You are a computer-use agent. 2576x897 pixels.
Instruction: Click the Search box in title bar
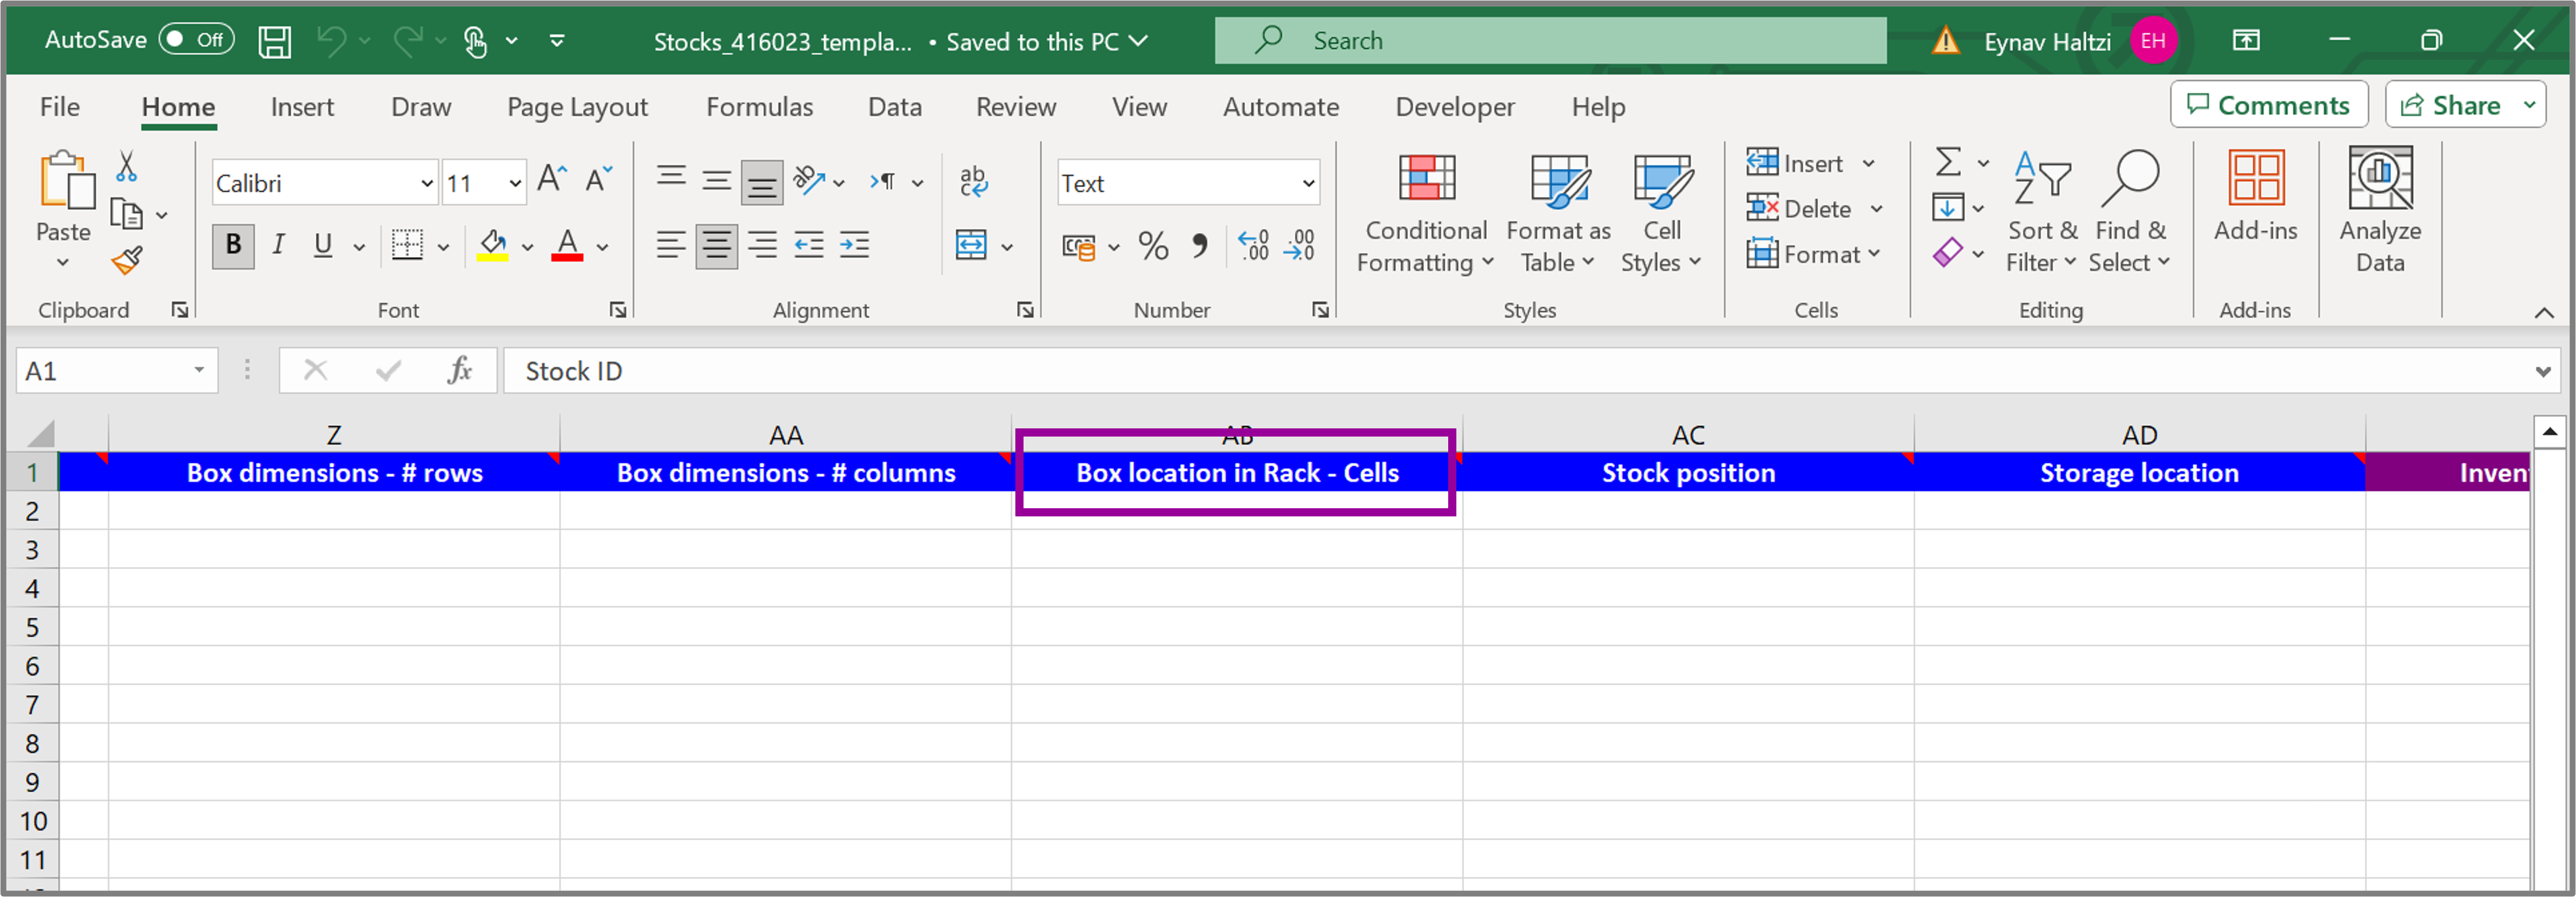[1550, 41]
